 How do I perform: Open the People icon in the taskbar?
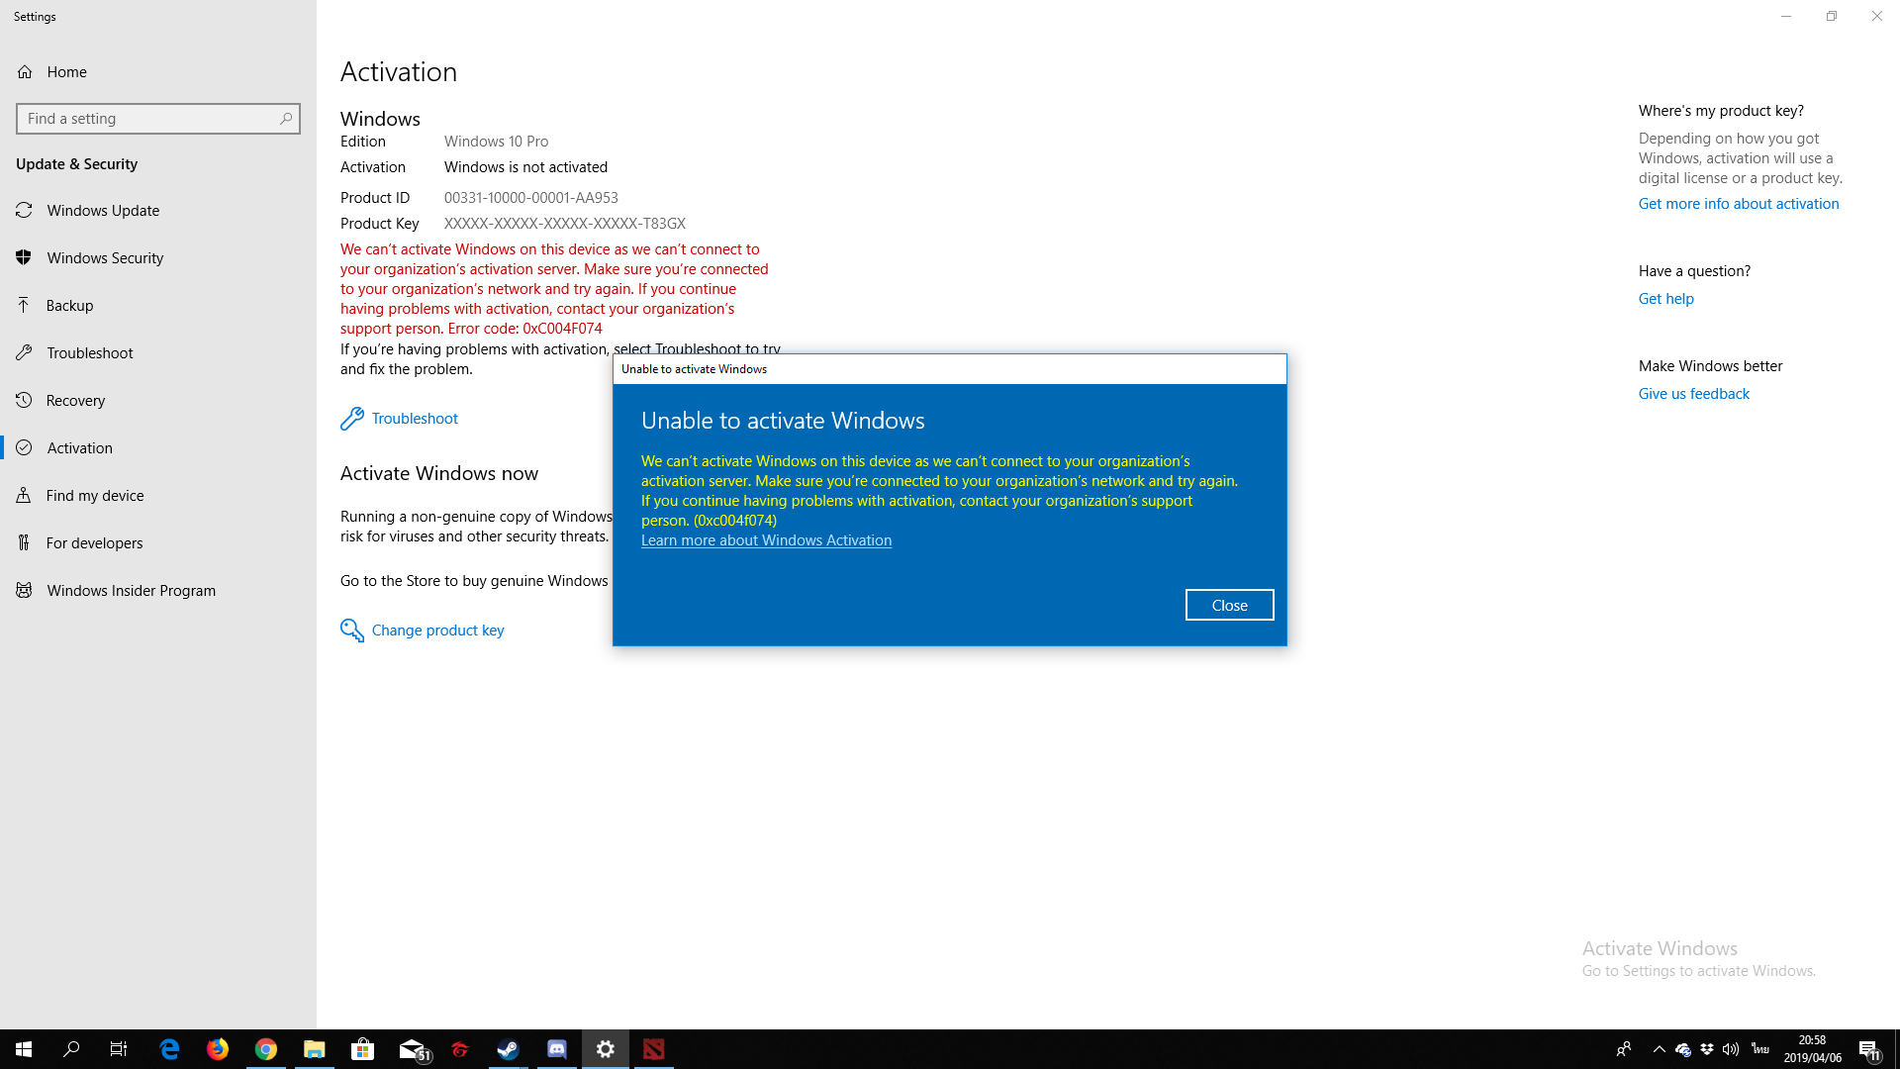1624,1049
